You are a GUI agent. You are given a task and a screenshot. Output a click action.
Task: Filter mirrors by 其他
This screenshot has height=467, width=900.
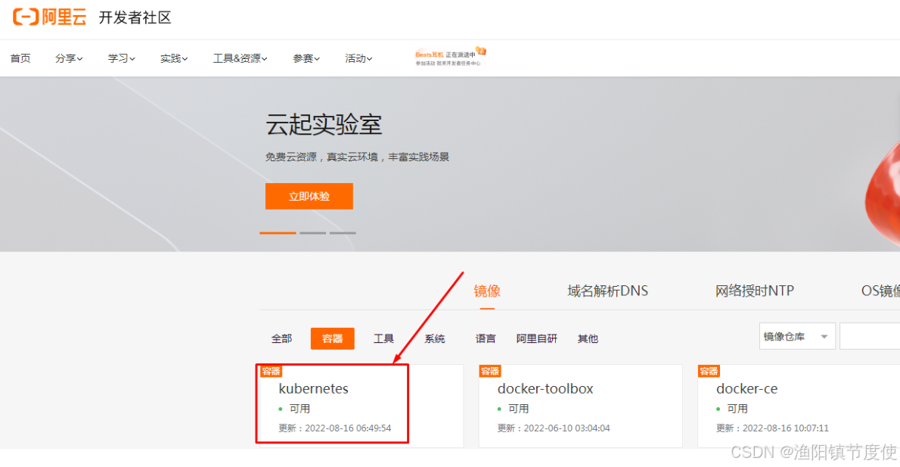click(x=588, y=339)
